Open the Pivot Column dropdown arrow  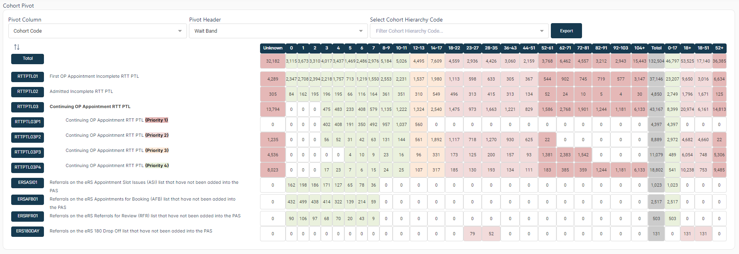pos(180,31)
